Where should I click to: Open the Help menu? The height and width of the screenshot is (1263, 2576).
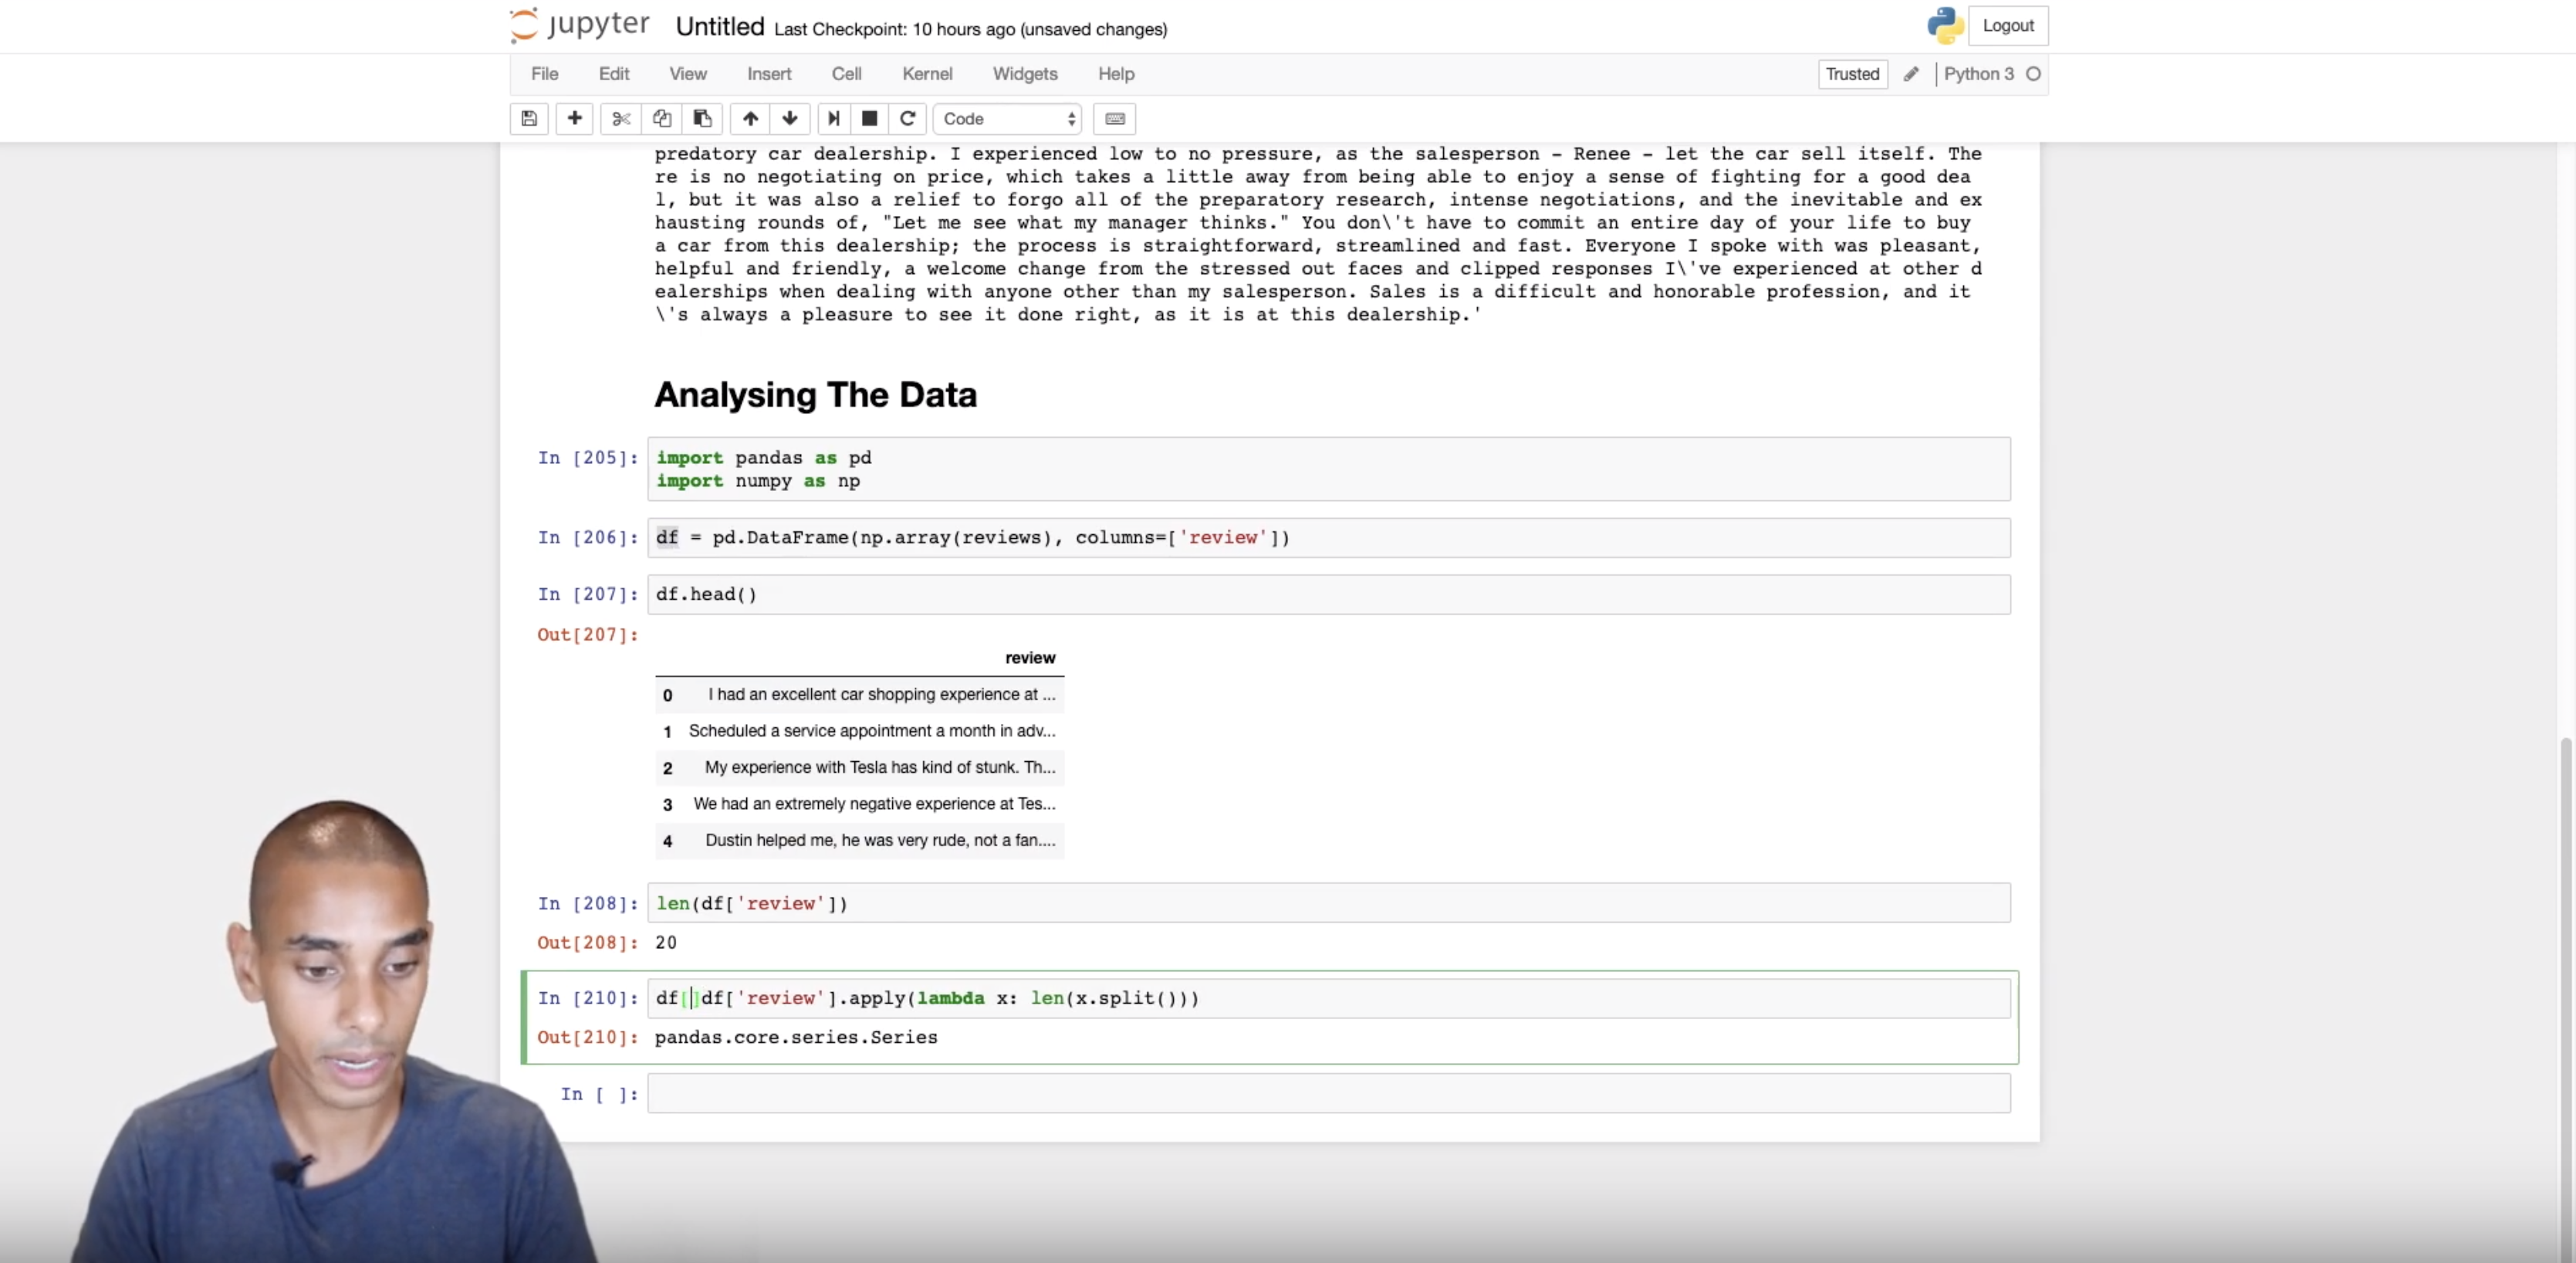pos(1116,74)
